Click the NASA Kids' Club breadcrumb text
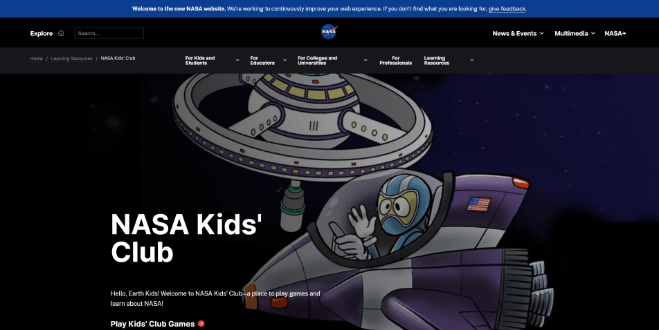This screenshot has width=659, height=330. pyautogui.click(x=118, y=58)
